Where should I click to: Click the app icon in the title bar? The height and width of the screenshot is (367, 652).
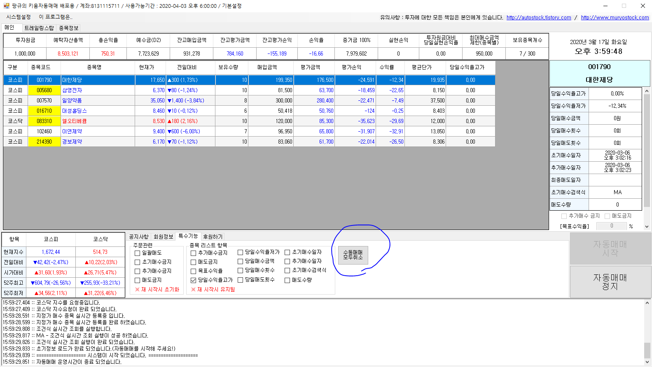6,6
